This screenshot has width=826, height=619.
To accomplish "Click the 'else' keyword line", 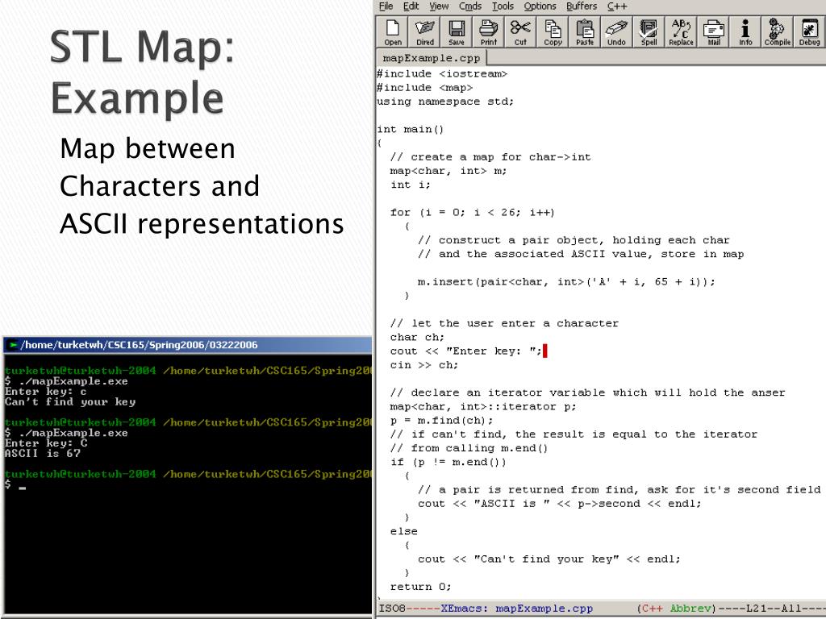I will coord(403,531).
